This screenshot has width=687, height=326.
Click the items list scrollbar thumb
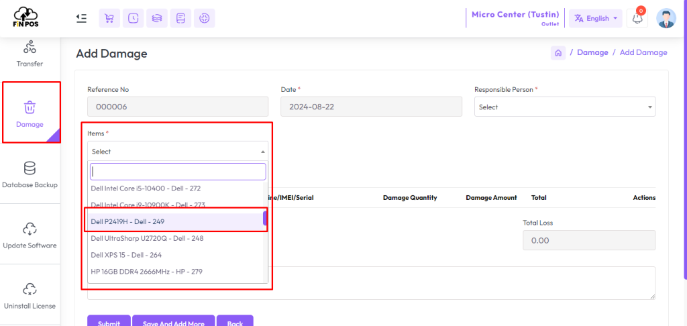point(265,218)
